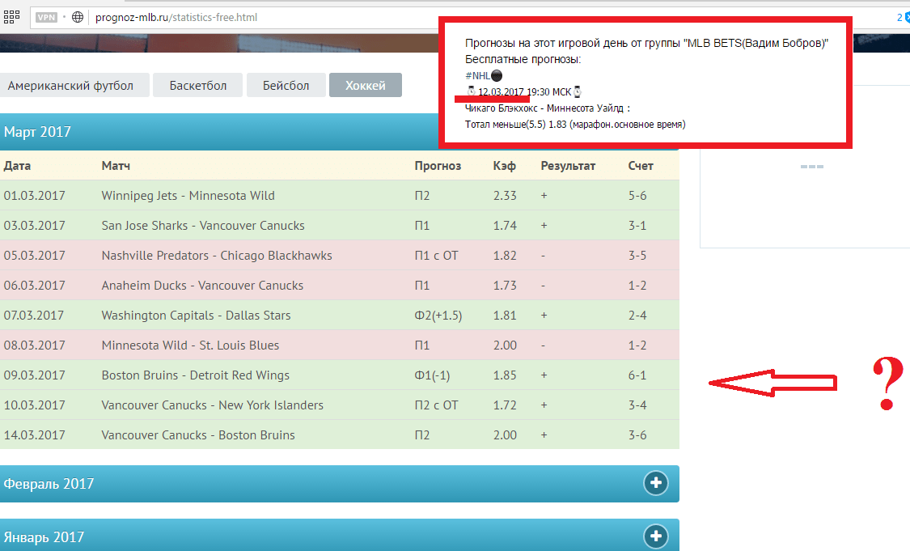Click the globe site info icon

pos(78,16)
